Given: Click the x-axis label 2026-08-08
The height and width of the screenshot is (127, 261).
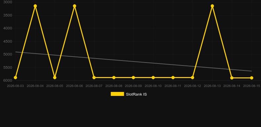Looking at the screenshot, I should click(x=114, y=86).
